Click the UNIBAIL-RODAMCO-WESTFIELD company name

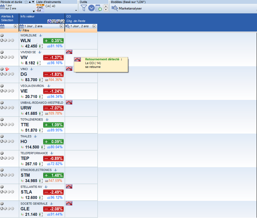pyautogui.click(x=42, y=103)
